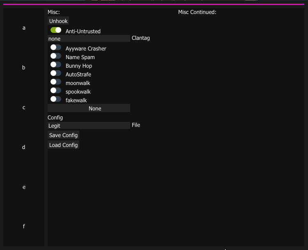This screenshot has height=250, width=308.
Task: Expand the 'None' dropdown below fakewalk
Action: pos(89,108)
